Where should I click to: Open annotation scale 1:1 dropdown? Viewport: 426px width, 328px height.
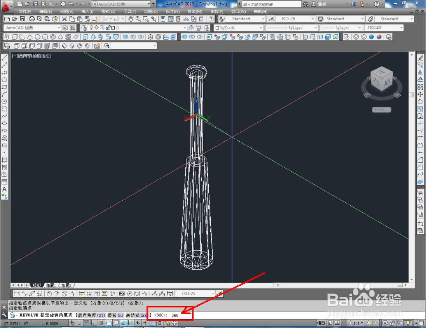(x=356, y=323)
